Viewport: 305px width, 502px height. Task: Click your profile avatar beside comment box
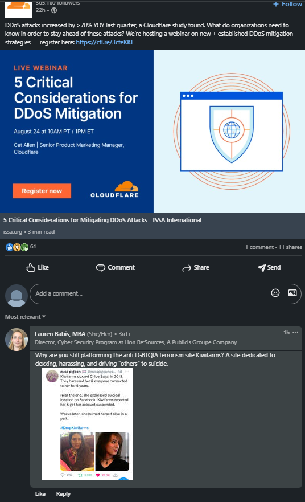click(x=17, y=296)
